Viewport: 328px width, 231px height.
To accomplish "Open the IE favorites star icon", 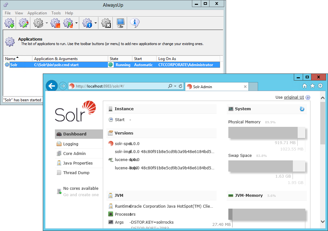I will point(312,86).
